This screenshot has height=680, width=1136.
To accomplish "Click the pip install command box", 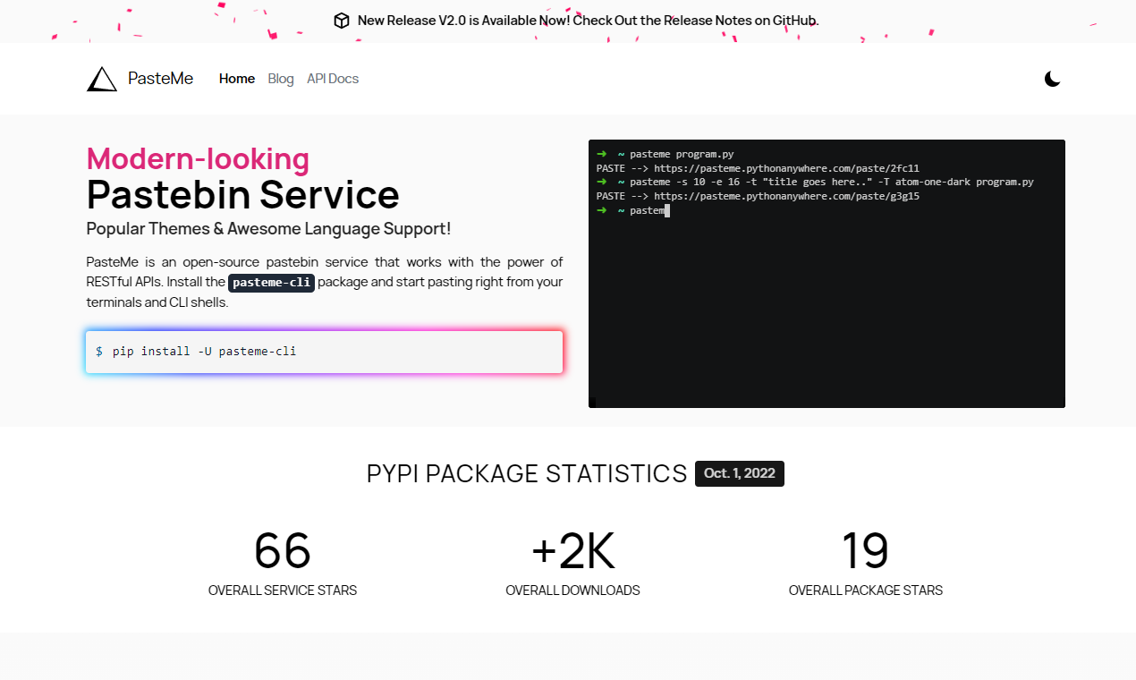I will tap(325, 352).
